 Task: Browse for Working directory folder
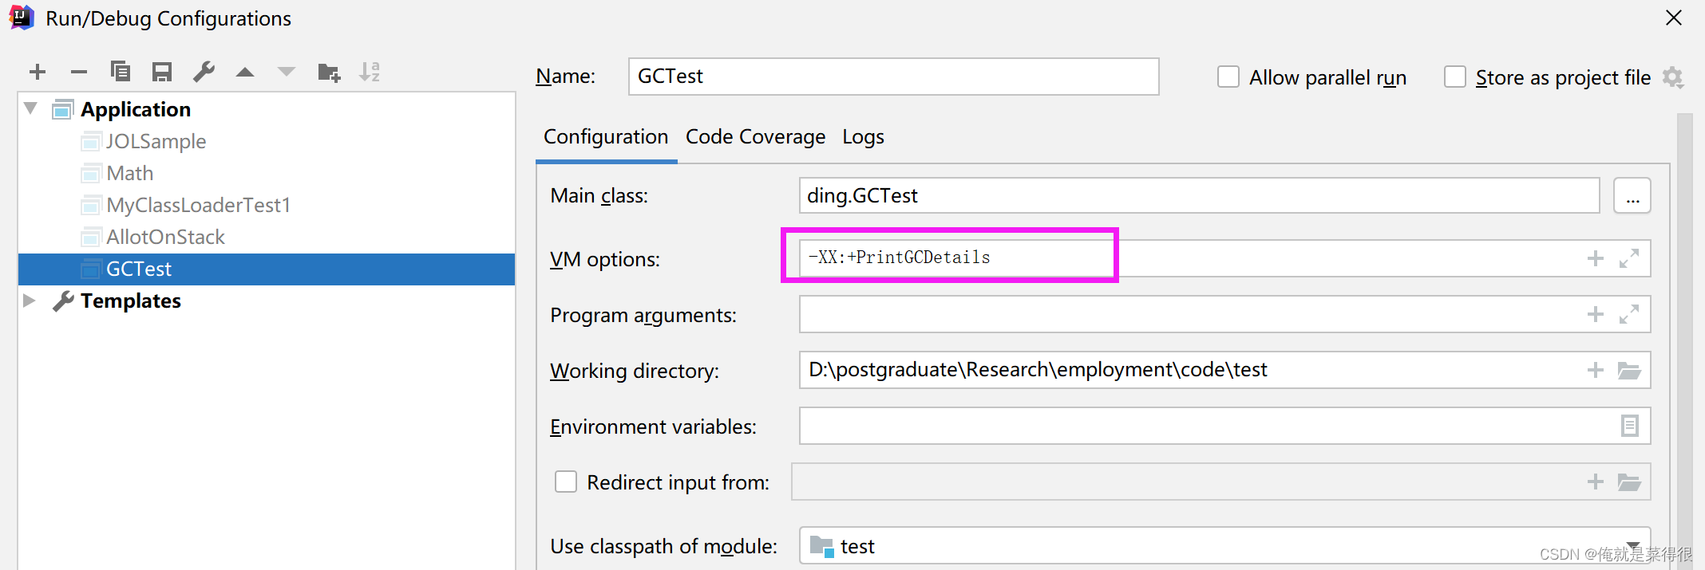[1629, 370]
